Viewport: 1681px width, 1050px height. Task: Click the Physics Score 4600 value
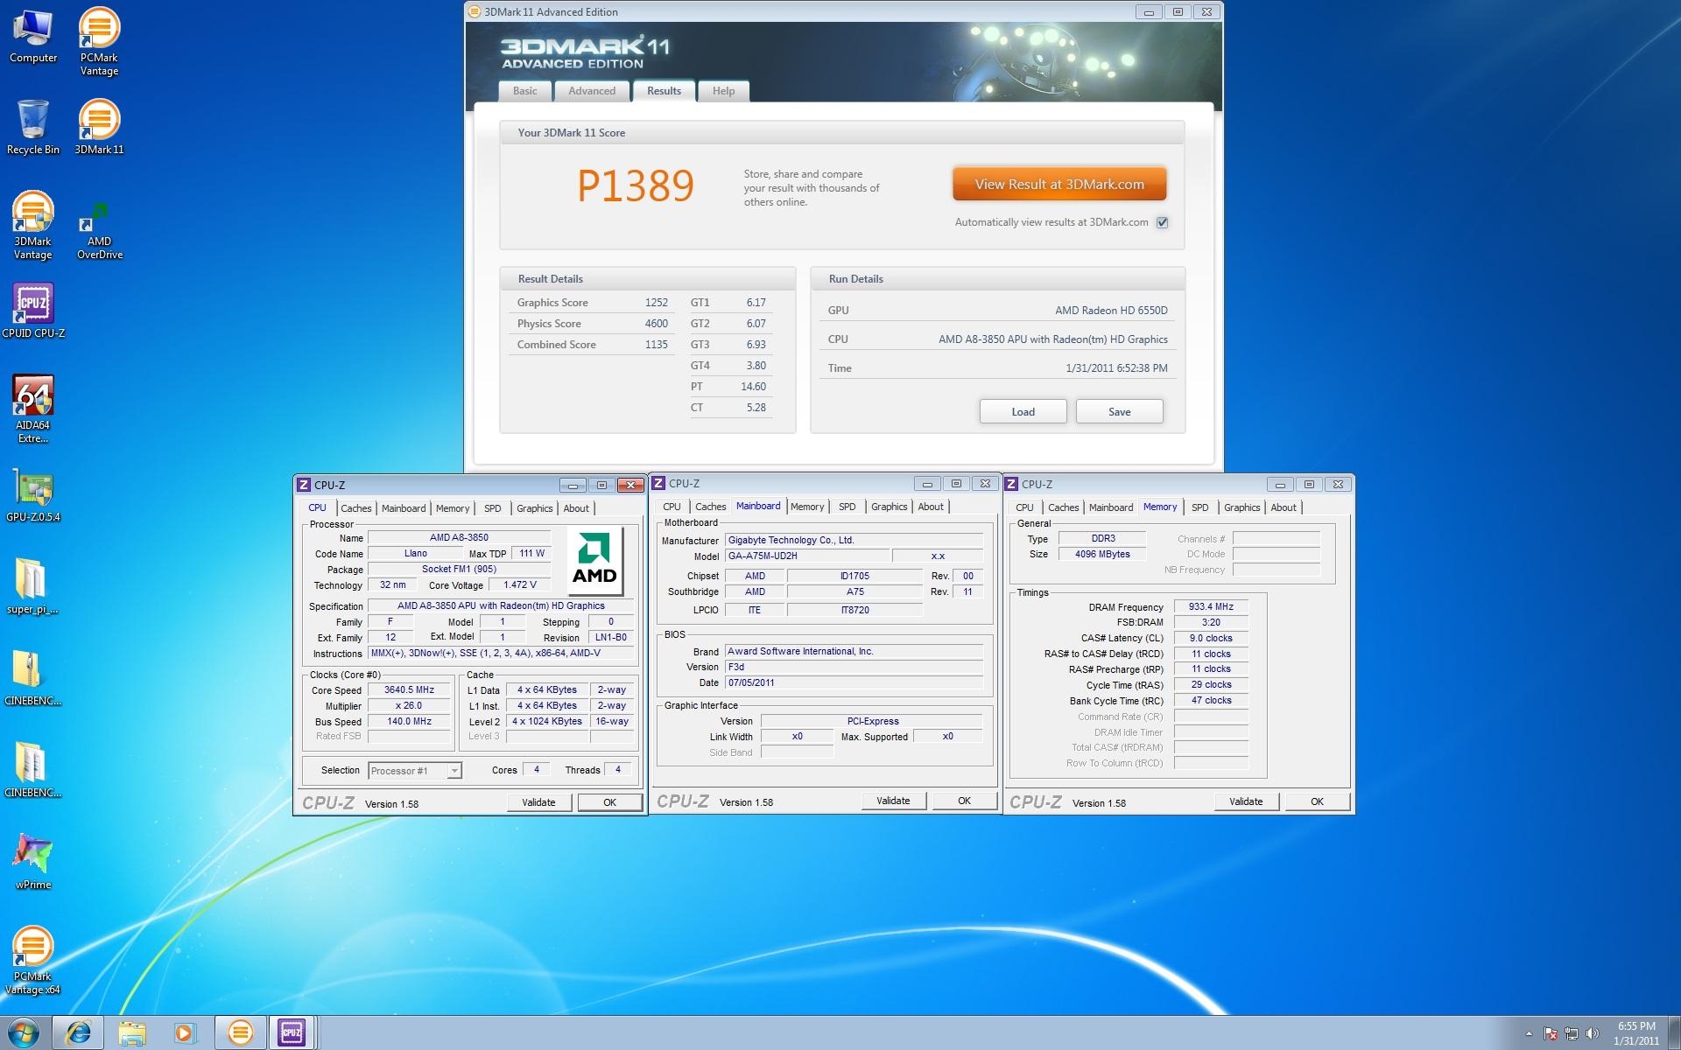click(x=656, y=324)
